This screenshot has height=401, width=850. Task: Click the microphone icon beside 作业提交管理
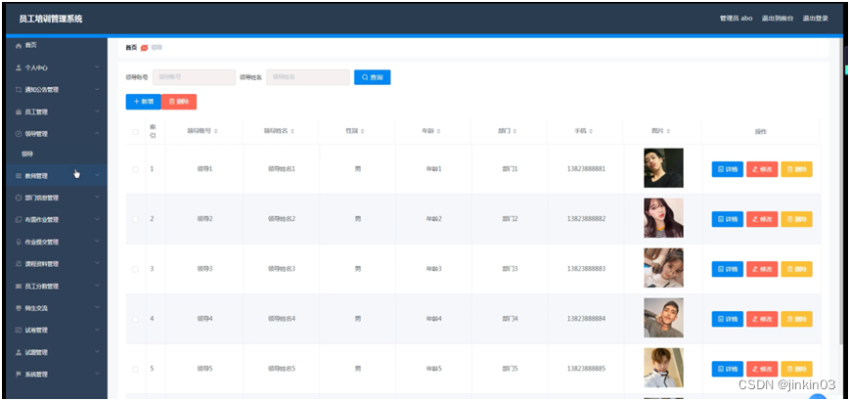19,243
